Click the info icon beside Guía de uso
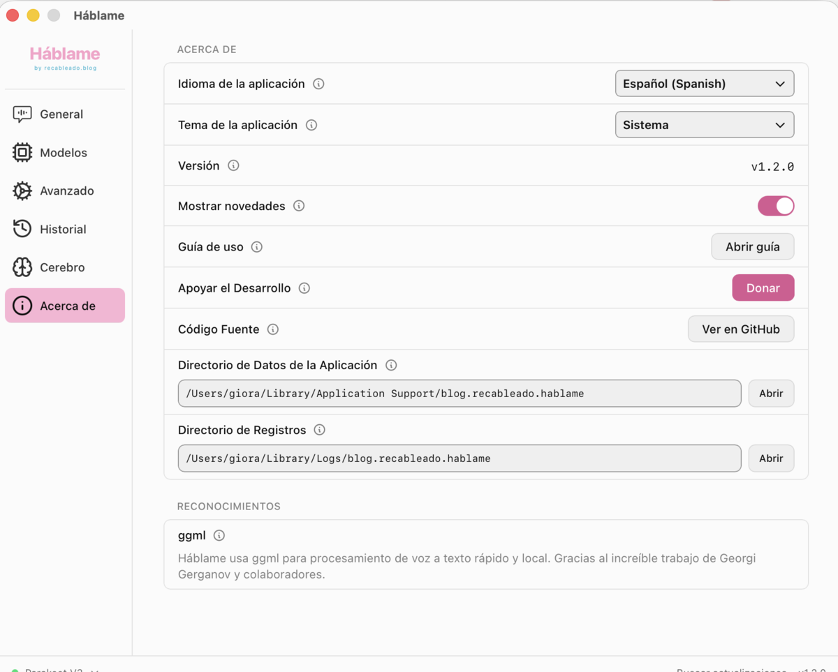Screen dimensions: 838x672 pos(257,247)
